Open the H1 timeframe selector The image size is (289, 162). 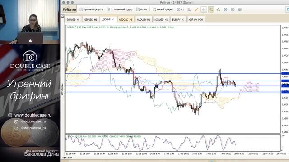(x=180, y=9)
